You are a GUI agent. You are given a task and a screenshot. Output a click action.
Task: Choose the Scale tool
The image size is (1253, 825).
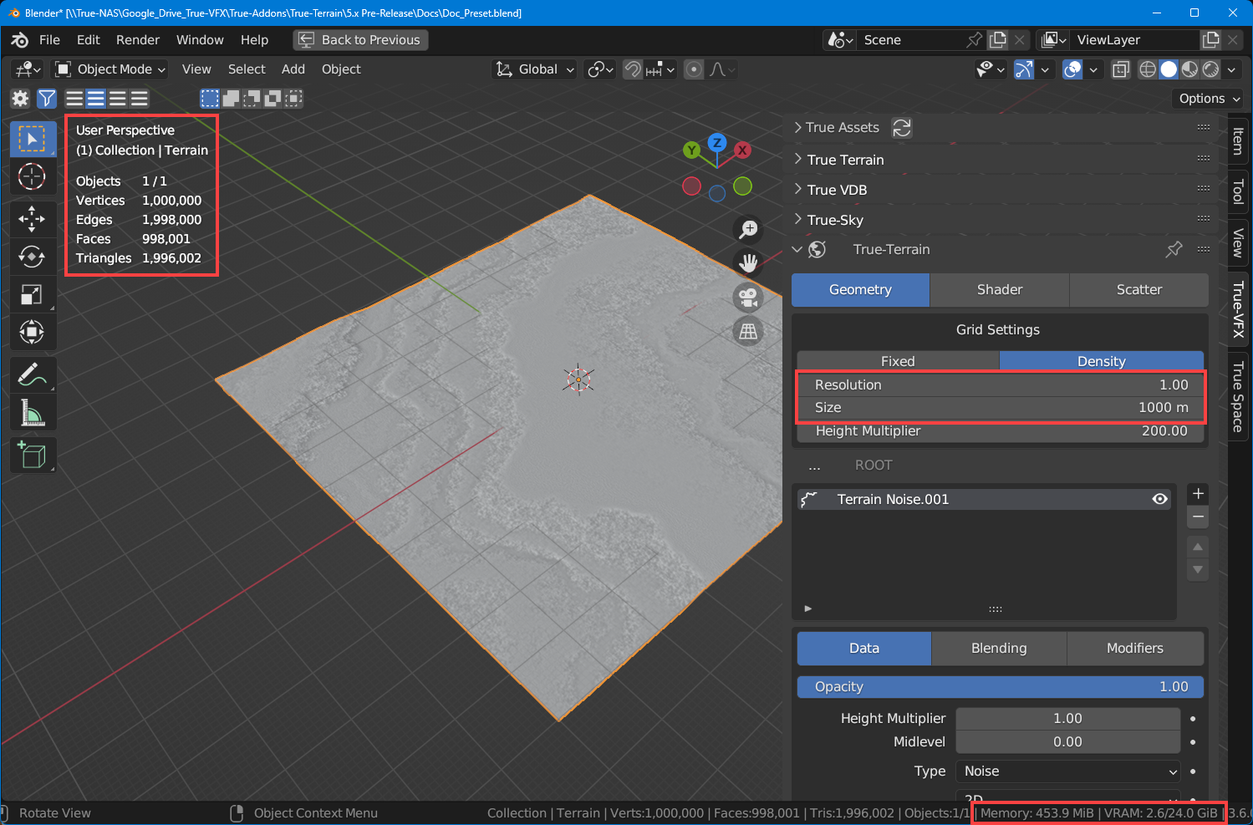32,294
